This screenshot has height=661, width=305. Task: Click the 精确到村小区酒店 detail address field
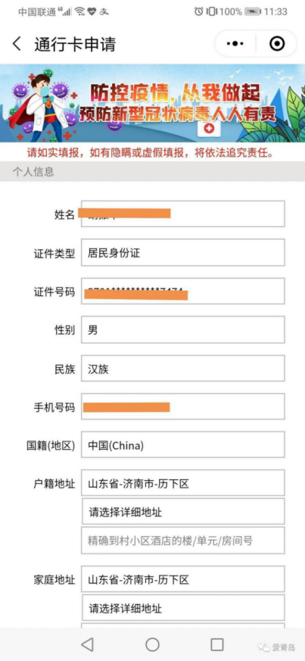(x=183, y=540)
